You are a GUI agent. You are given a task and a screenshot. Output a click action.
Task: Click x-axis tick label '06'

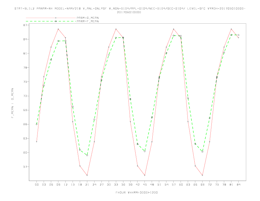[x=51, y=185]
